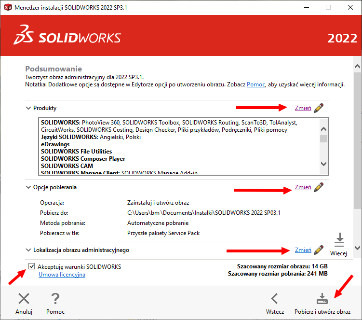The width and height of the screenshot is (362, 320).
Task: Click the Anuluj X icon
Action: [x=24, y=298]
